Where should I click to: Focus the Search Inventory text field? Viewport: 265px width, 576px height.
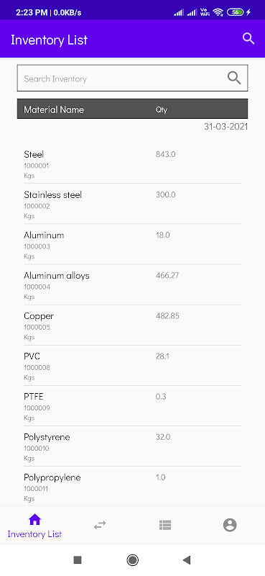132,78
